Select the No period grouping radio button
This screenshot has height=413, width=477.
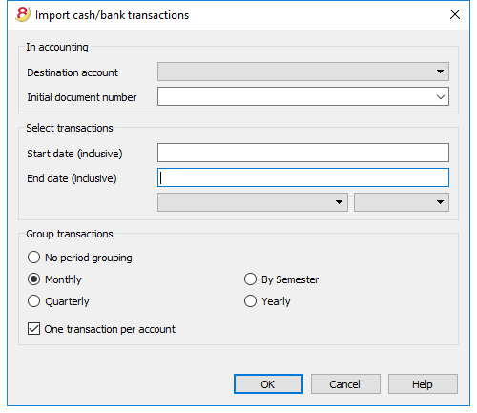click(33, 258)
